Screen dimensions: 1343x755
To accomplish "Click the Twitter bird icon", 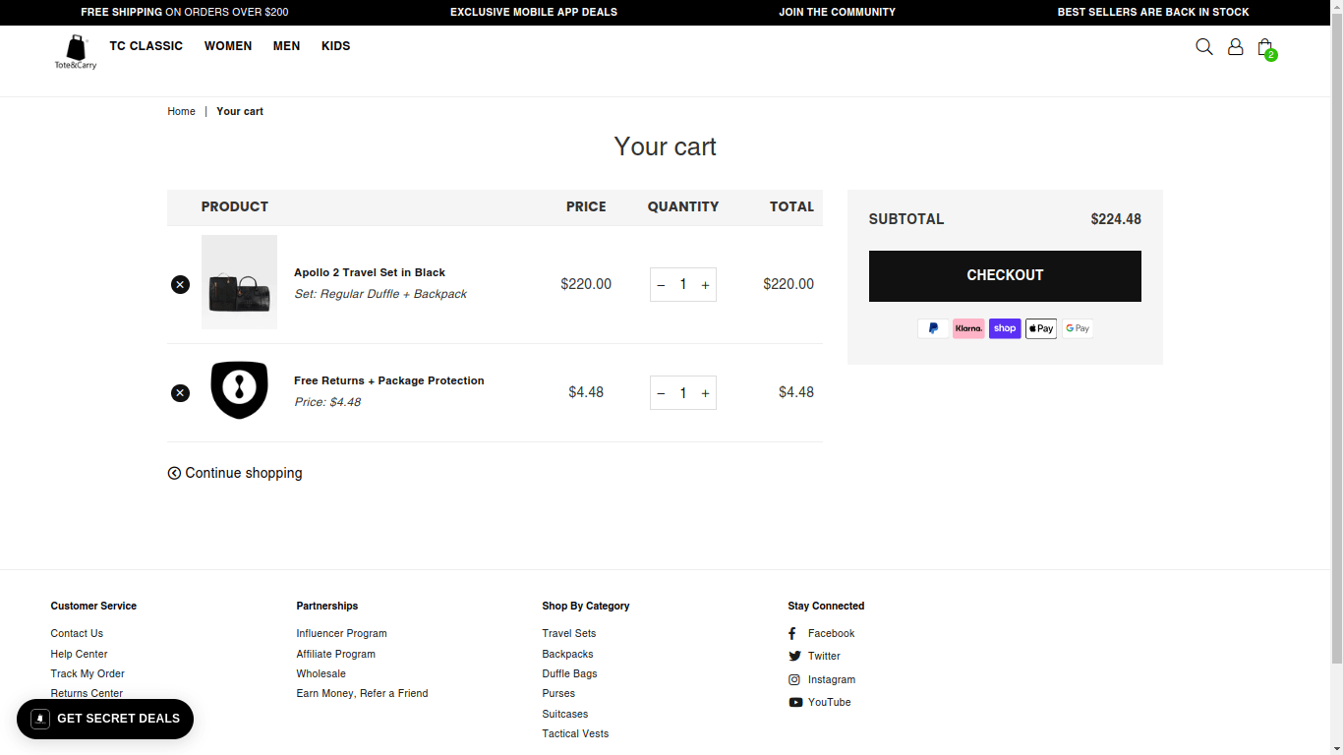I will (x=794, y=656).
